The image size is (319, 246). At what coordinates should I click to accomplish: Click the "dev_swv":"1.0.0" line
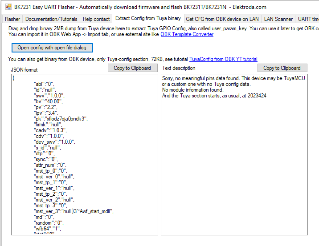pos(54,142)
